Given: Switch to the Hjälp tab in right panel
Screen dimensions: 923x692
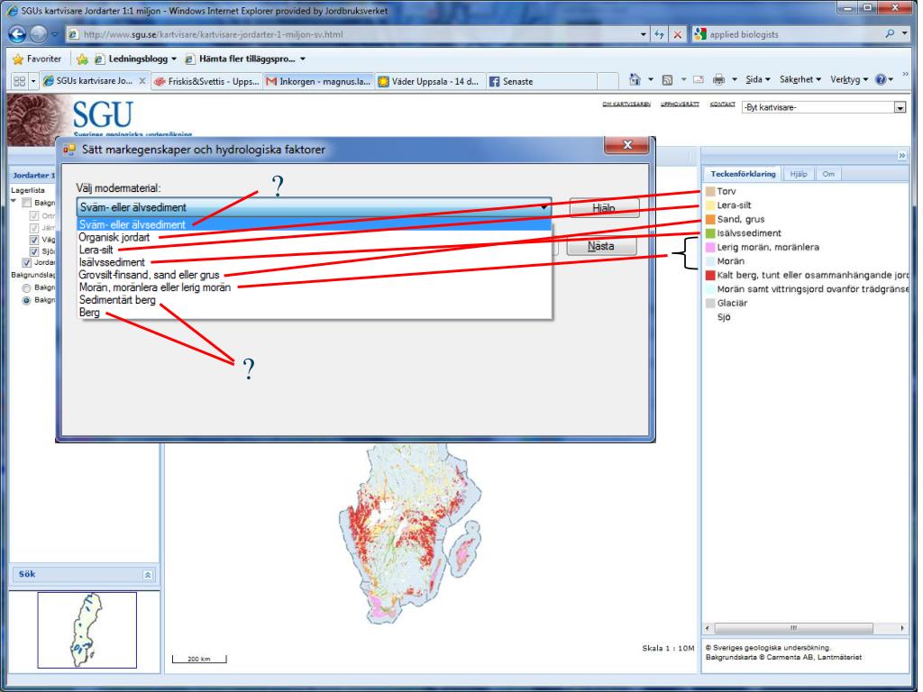Looking at the screenshot, I should click(x=799, y=174).
